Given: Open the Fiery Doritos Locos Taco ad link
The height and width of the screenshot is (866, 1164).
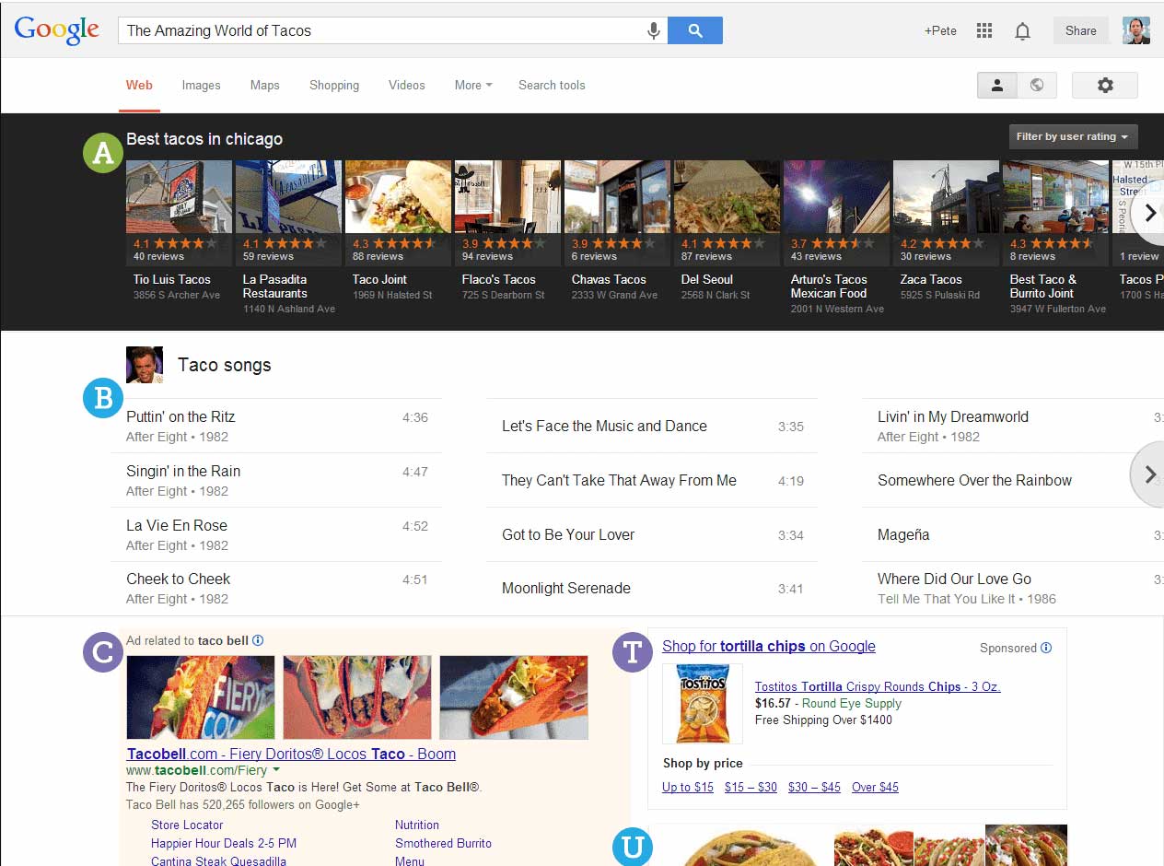Looking at the screenshot, I should tap(291, 754).
